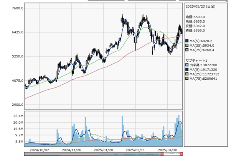The width and height of the screenshot is (231, 159).
Task: Click the 6425.0 price axis label
Action: 18,32
